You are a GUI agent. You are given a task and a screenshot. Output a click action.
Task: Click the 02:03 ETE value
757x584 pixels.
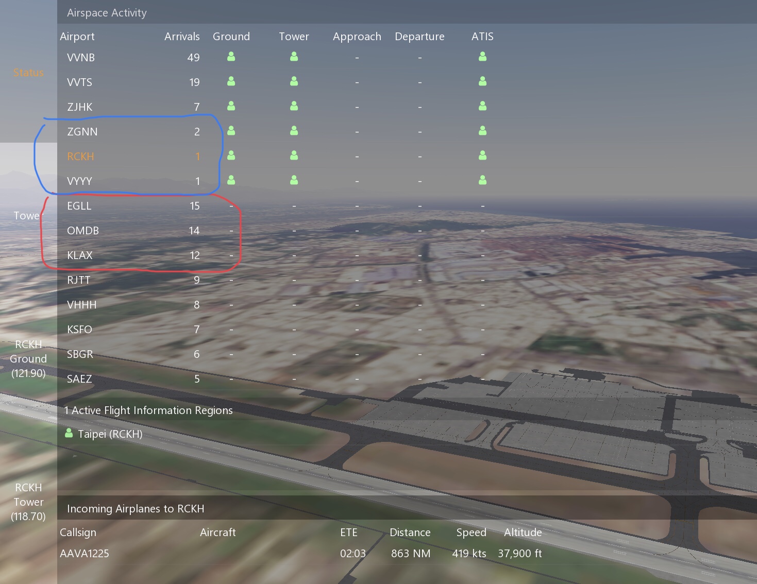tap(353, 554)
